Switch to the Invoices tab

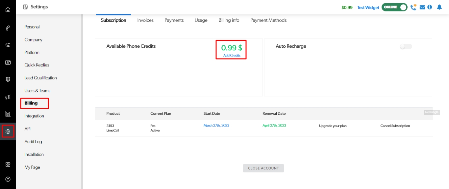(145, 20)
